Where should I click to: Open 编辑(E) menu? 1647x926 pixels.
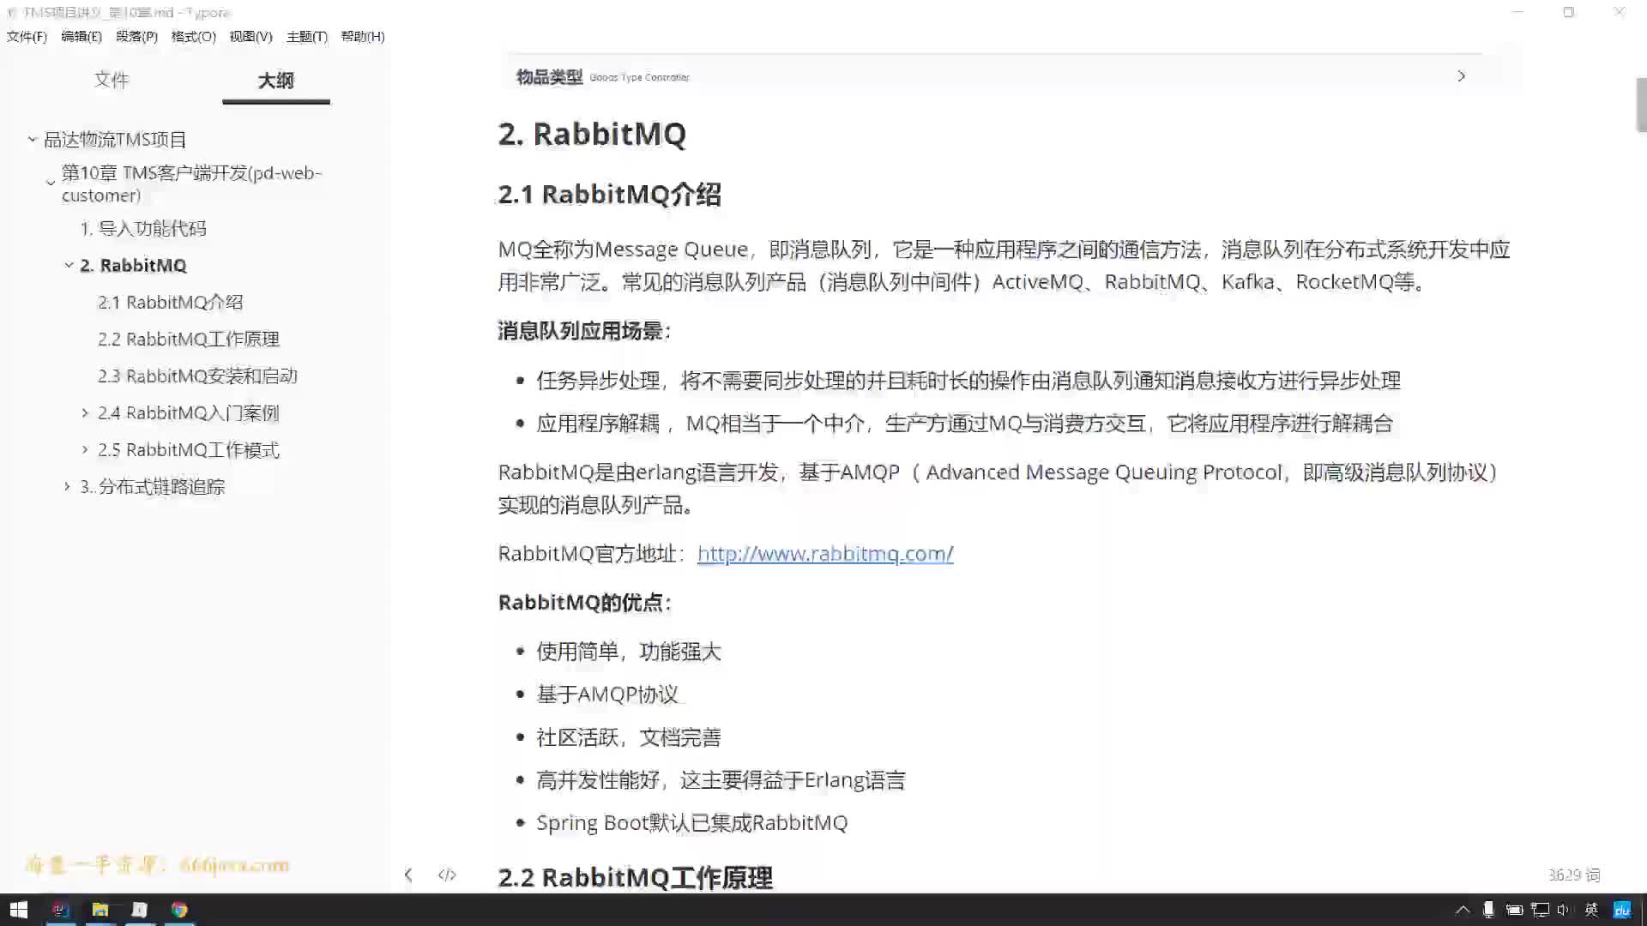pyautogui.click(x=81, y=37)
